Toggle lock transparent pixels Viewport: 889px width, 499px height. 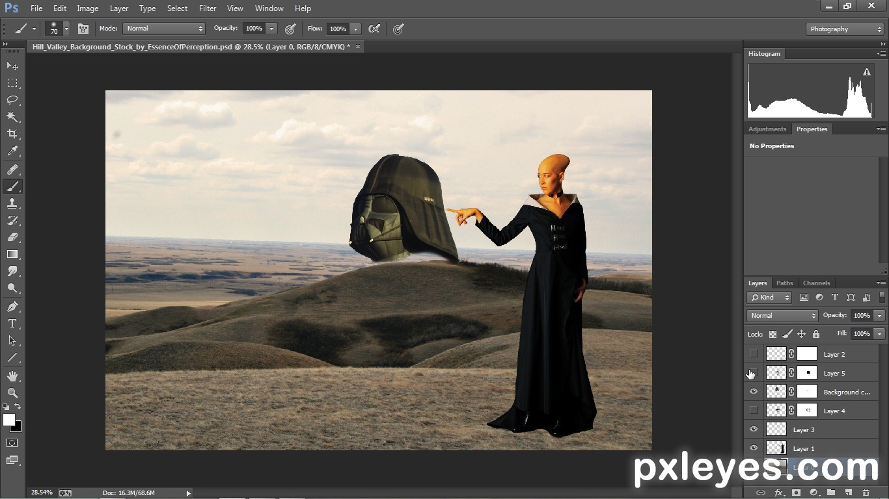coord(773,334)
